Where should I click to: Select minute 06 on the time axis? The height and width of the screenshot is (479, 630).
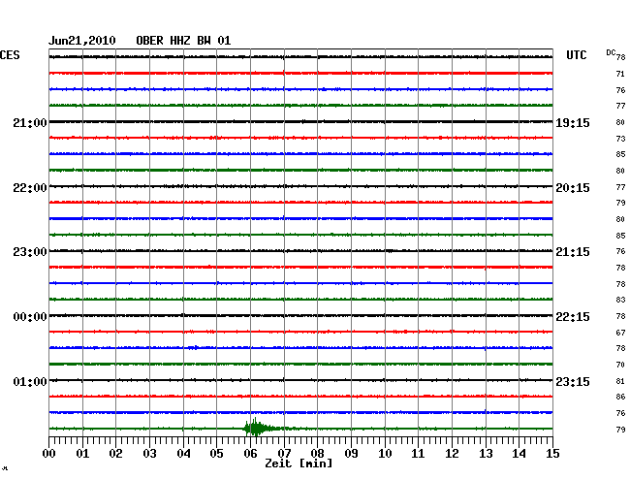click(x=250, y=453)
